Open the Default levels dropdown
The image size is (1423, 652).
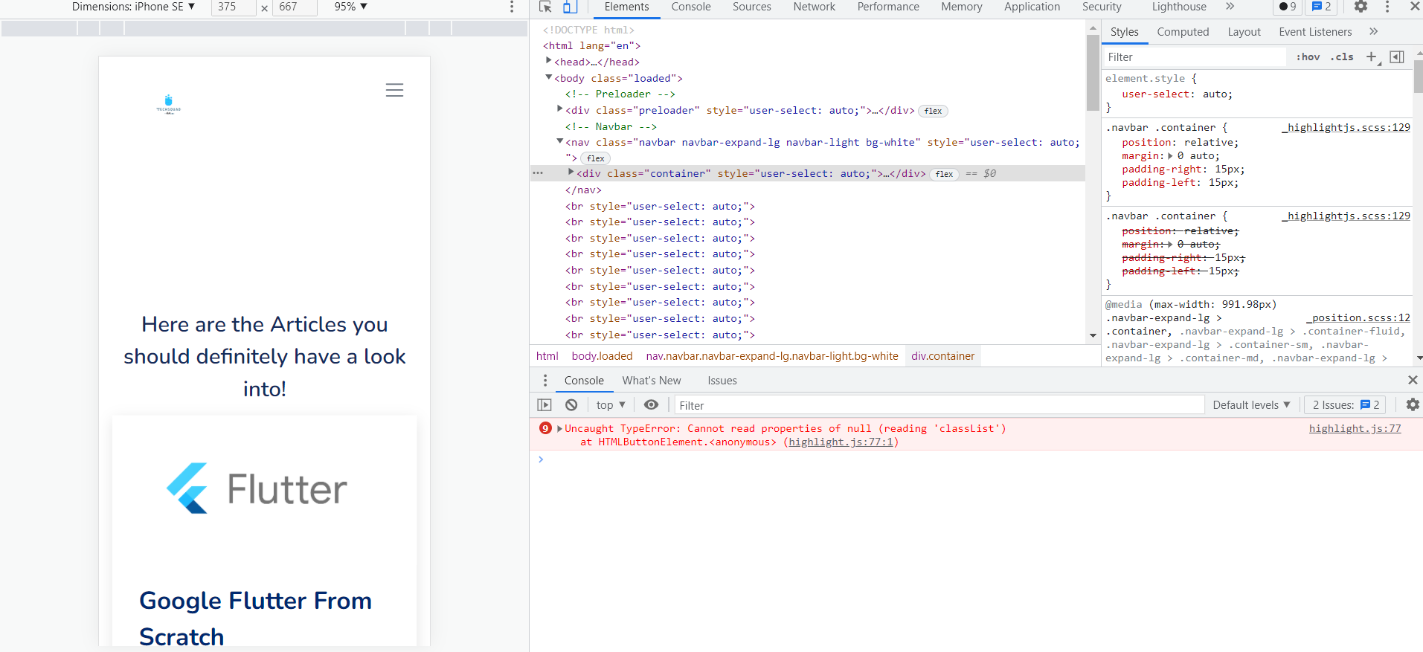[1251, 405]
